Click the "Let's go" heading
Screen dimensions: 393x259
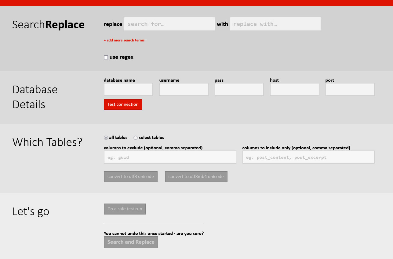click(31, 211)
